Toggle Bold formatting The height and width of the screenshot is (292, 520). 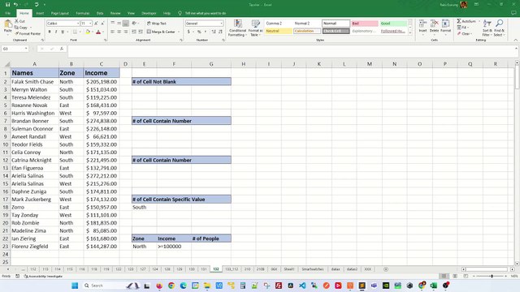[50, 32]
